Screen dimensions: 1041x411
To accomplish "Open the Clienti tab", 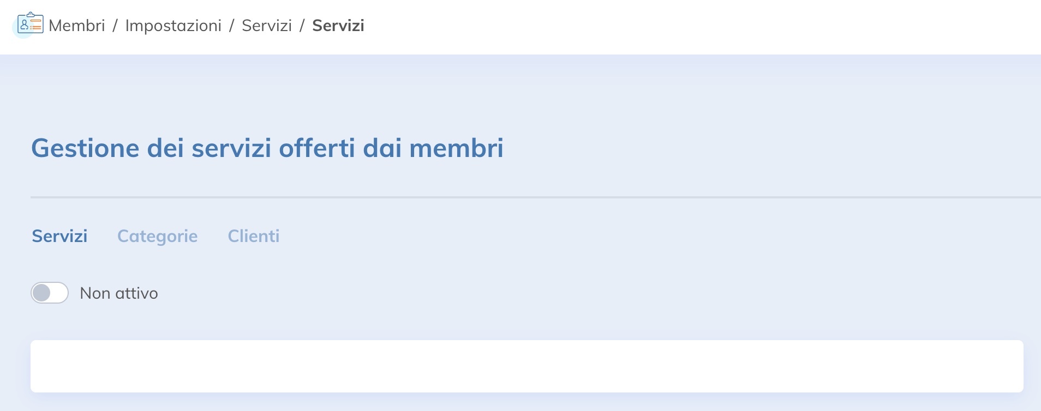I will (x=254, y=236).
